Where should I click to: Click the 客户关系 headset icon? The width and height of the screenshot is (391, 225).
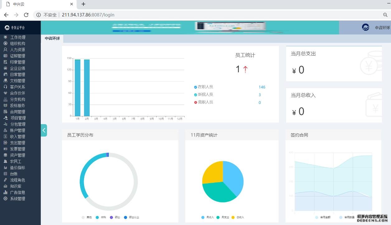(x=5, y=87)
